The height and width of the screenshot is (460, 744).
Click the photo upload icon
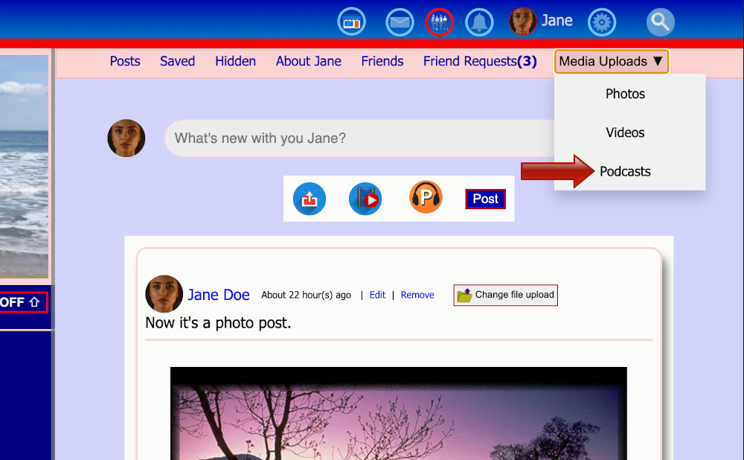tap(310, 199)
